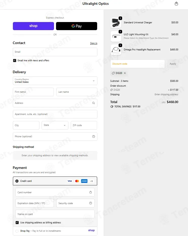Expand the State dropdown
This screenshot has height=236, width=188.
[55, 125]
